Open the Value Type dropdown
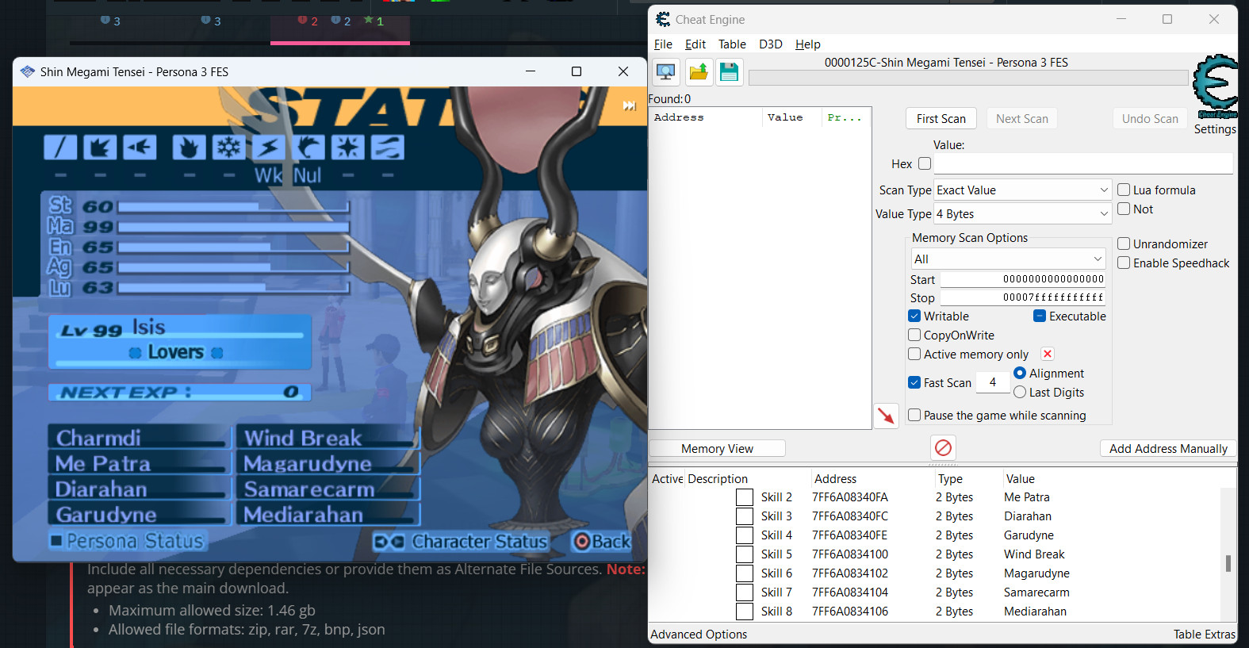This screenshot has height=648, width=1249. tap(1023, 214)
